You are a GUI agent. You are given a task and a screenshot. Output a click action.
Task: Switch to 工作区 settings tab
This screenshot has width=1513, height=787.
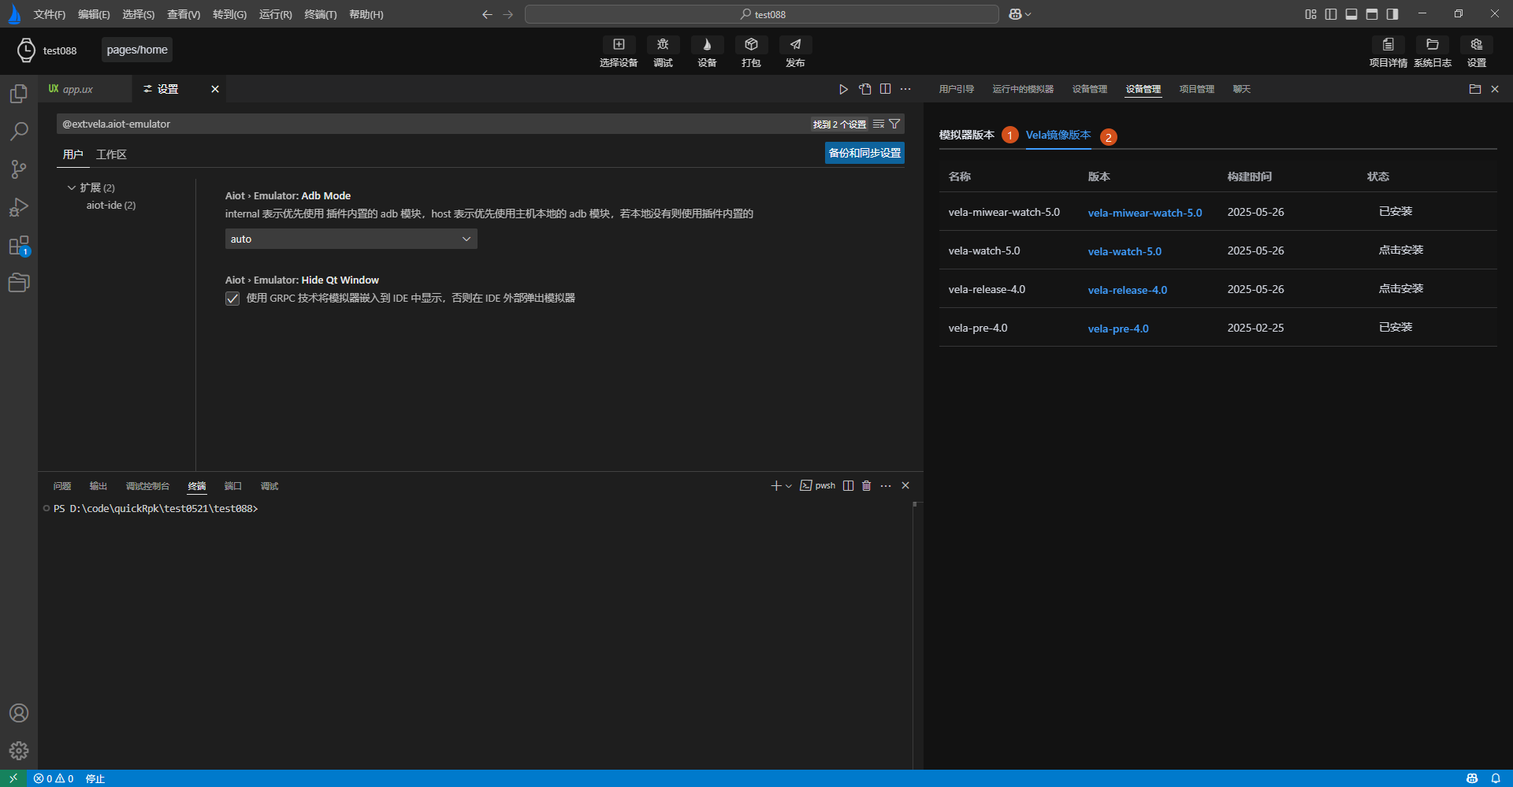(x=111, y=154)
